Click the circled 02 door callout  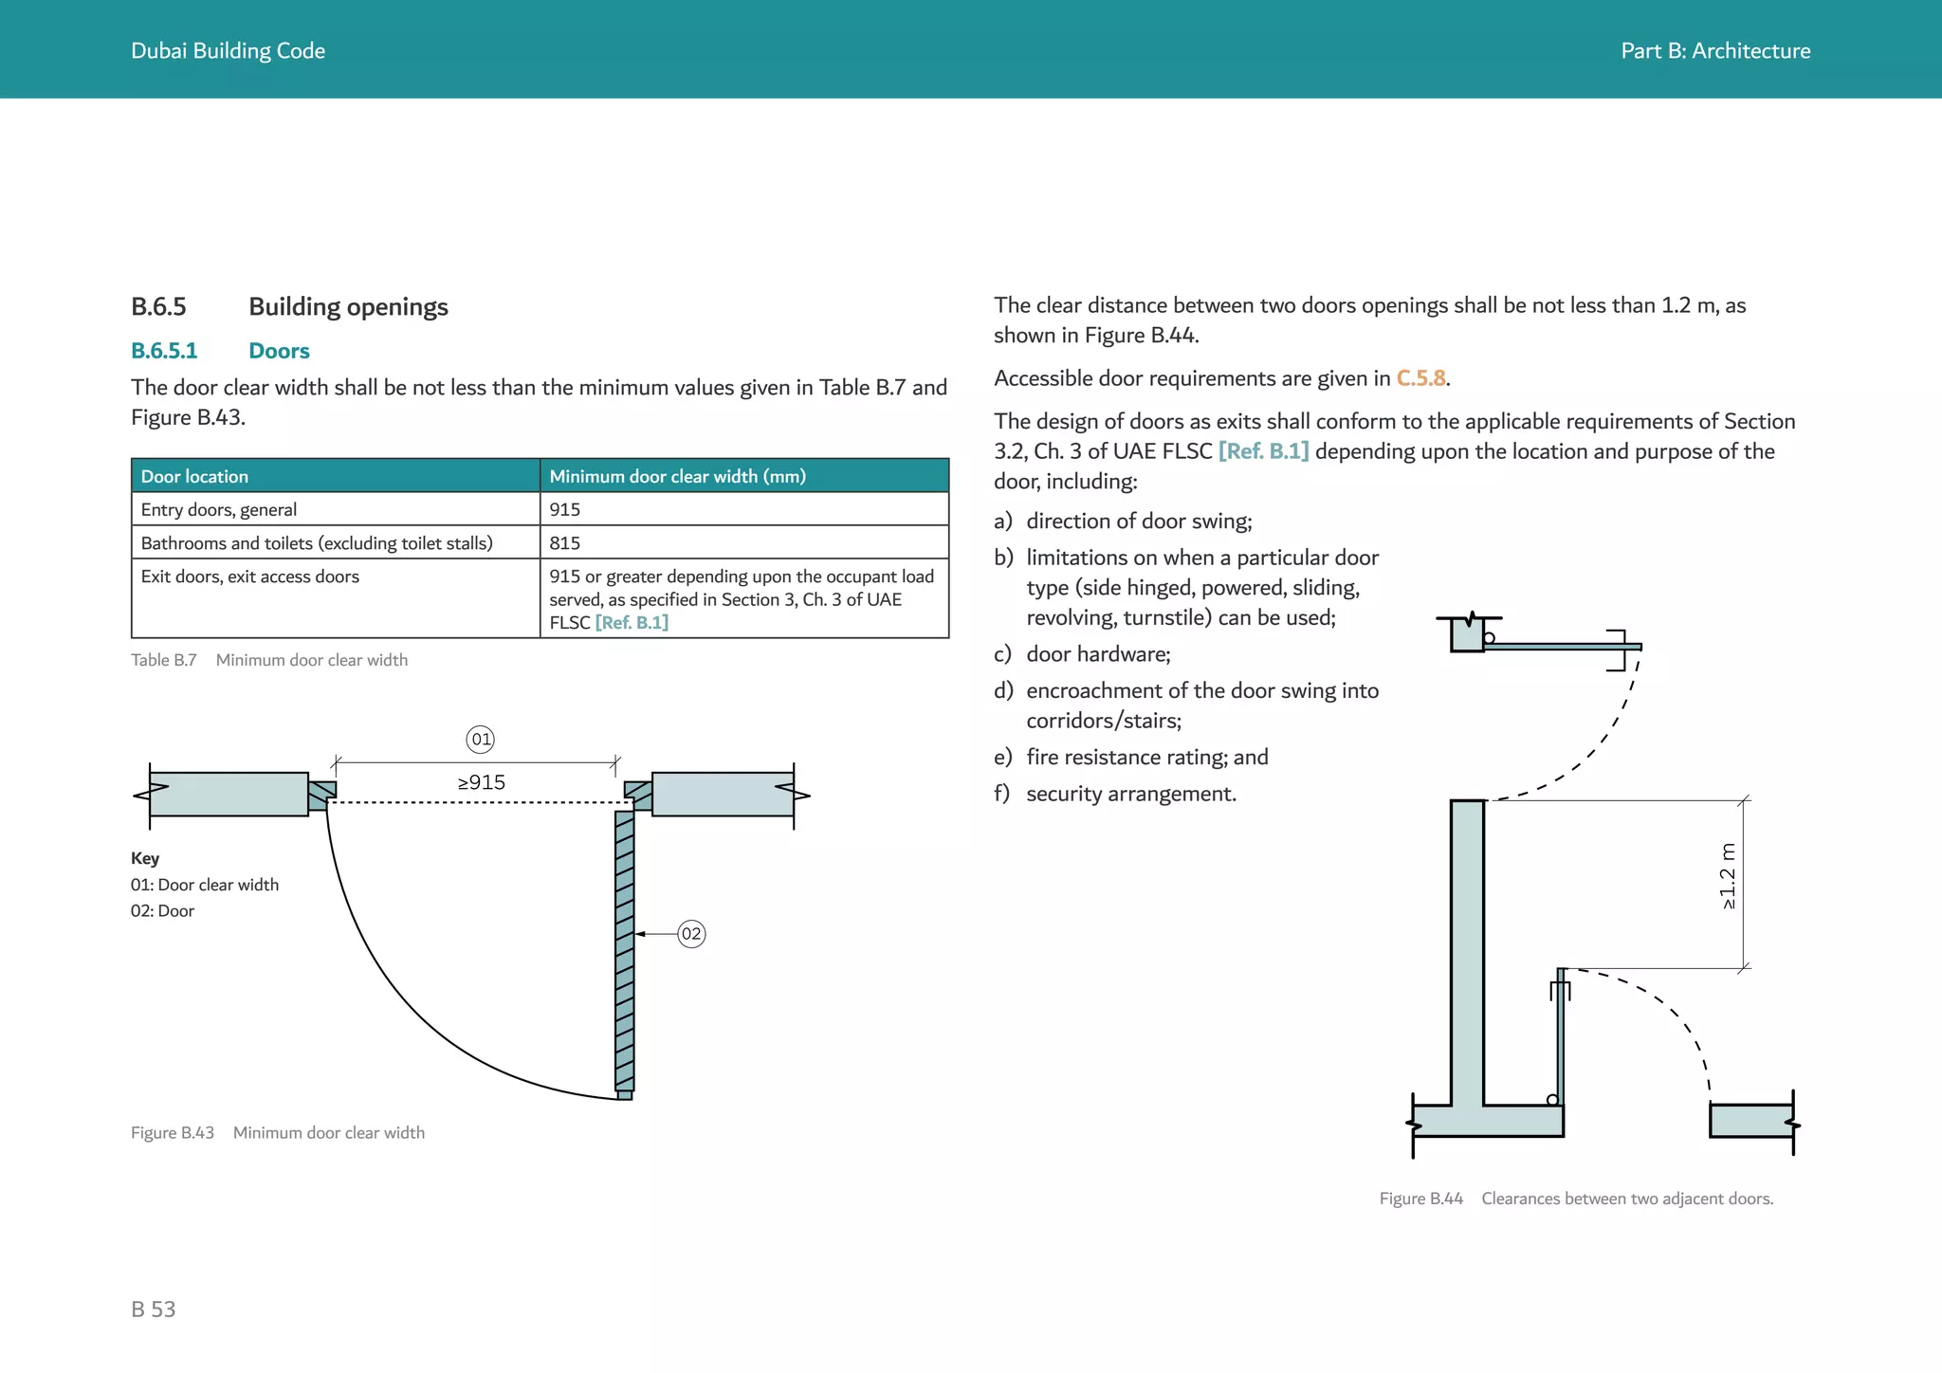tap(691, 934)
